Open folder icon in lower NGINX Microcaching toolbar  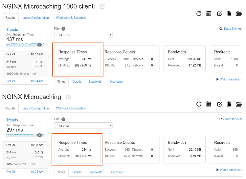239,104
